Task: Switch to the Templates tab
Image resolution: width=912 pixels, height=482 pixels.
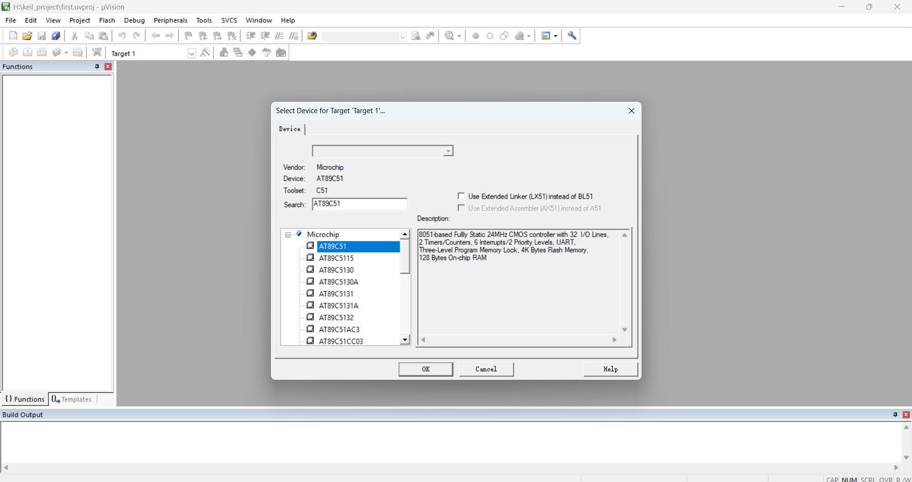Action: point(72,399)
